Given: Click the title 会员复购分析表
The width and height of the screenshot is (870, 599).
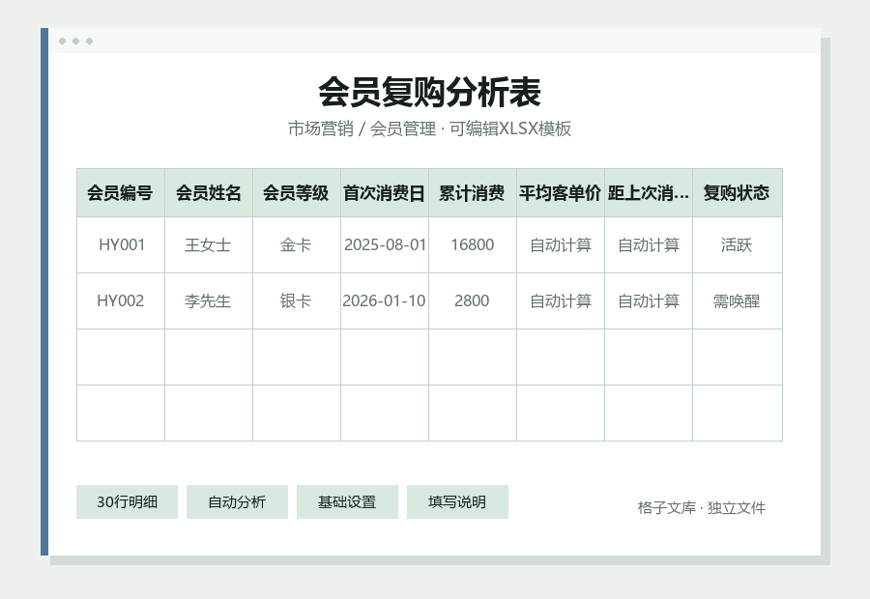Looking at the screenshot, I should pos(429,92).
